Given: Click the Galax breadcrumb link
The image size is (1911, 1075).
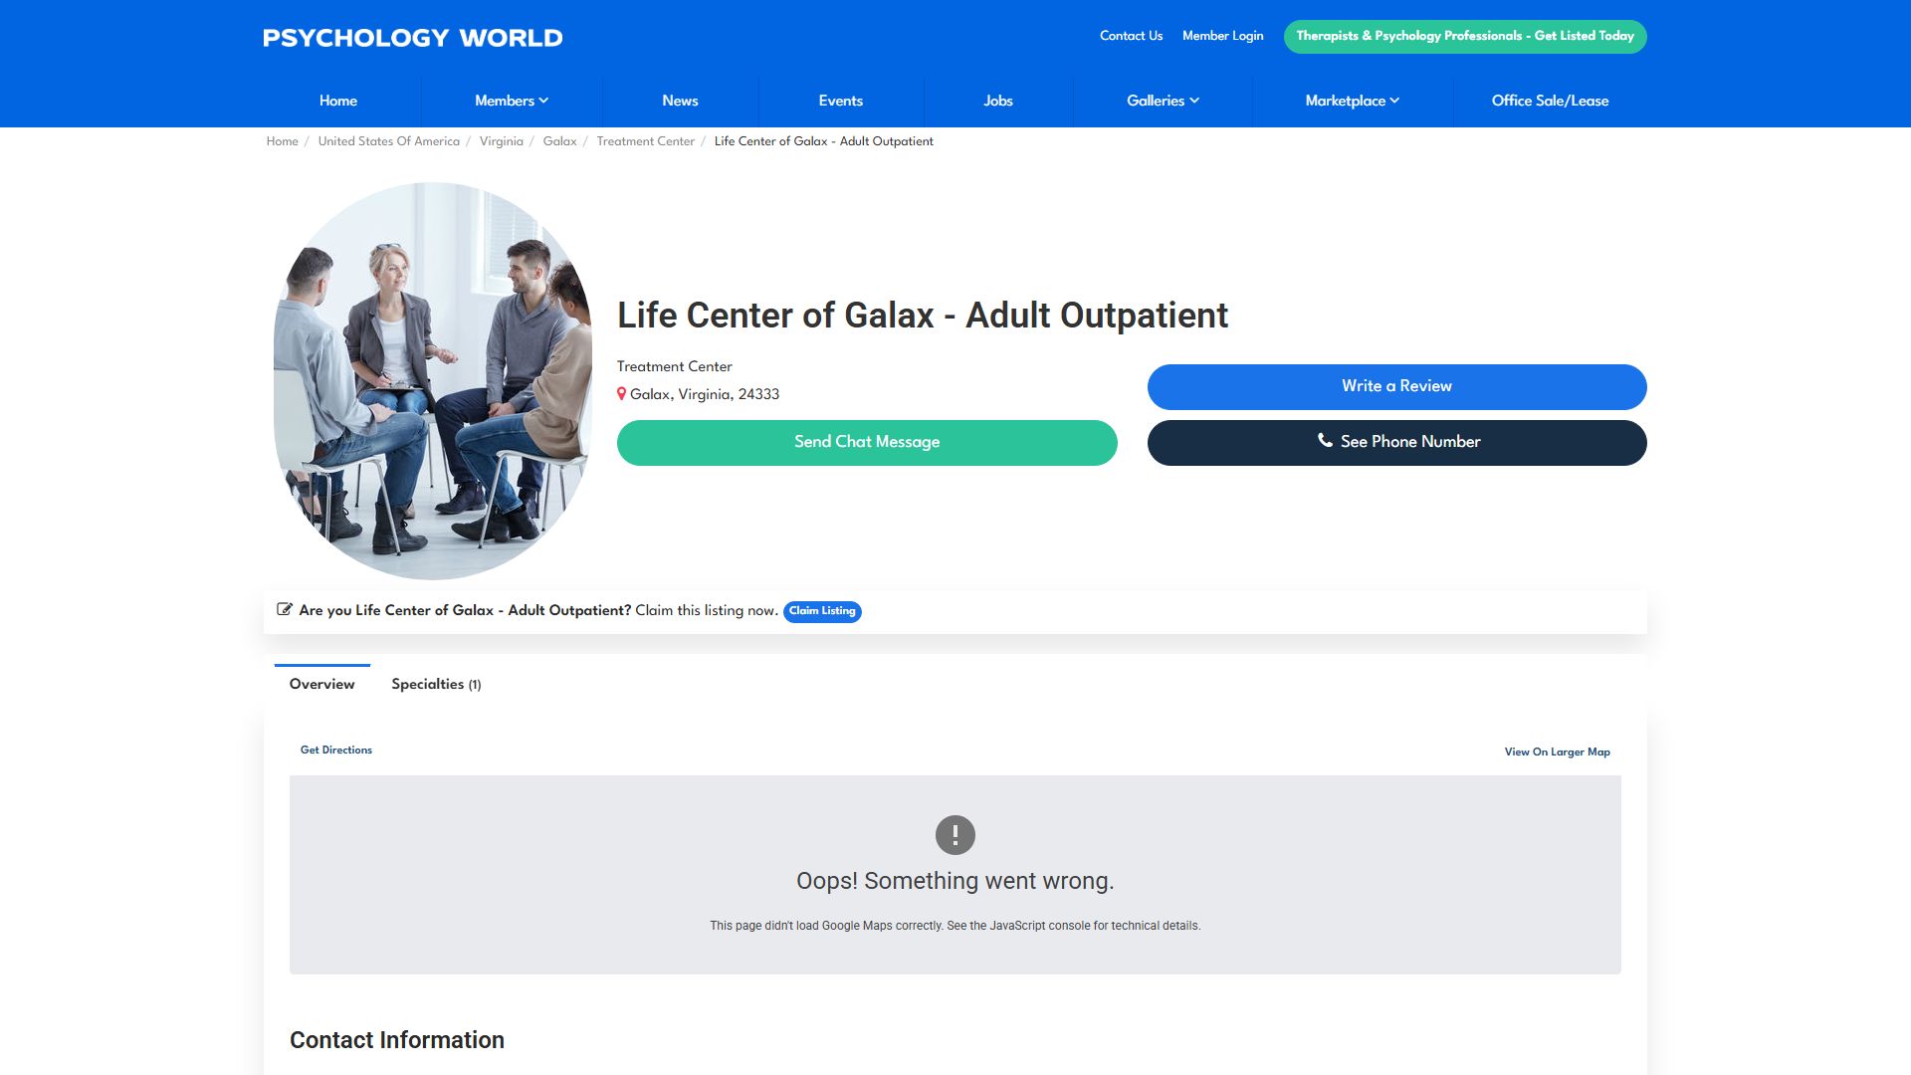Looking at the screenshot, I should (x=559, y=141).
